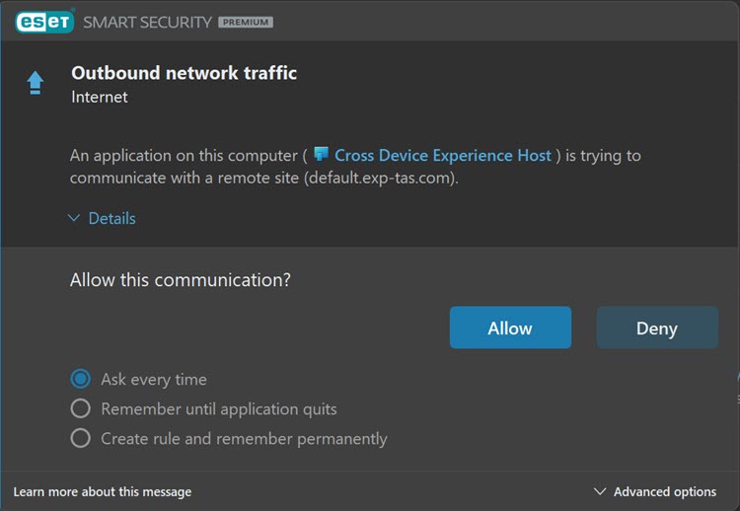Viewport: 740px width, 511px height.
Task: Expand the Details chevron arrow
Action: point(74,218)
